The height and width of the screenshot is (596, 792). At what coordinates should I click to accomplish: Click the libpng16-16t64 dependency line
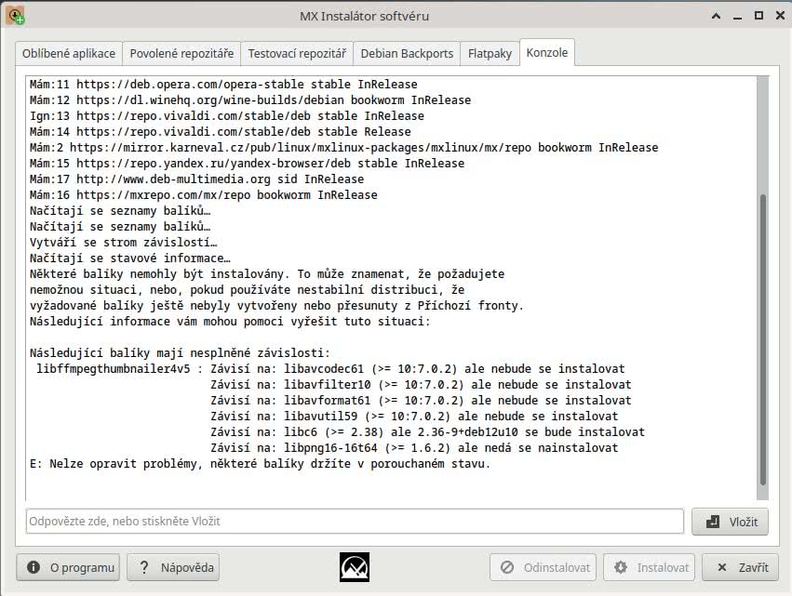click(414, 447)
